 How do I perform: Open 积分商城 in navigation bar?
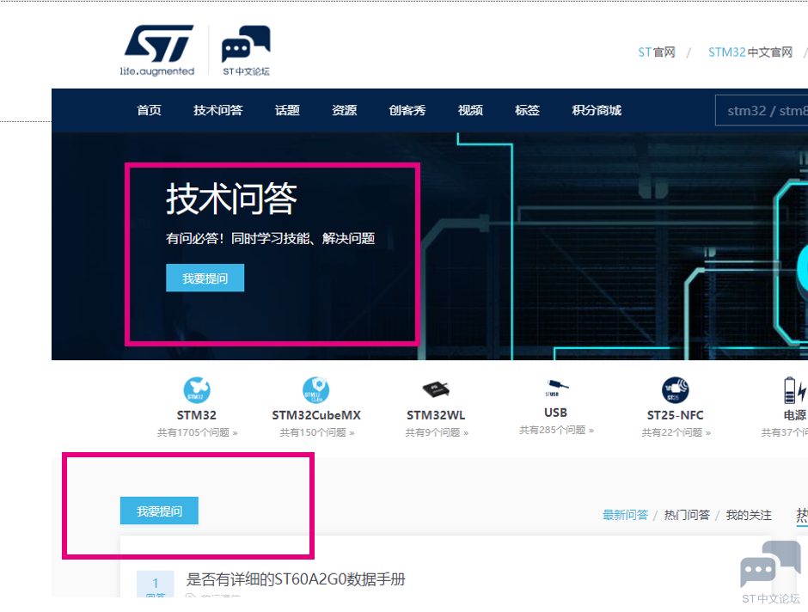click(597, 110)
